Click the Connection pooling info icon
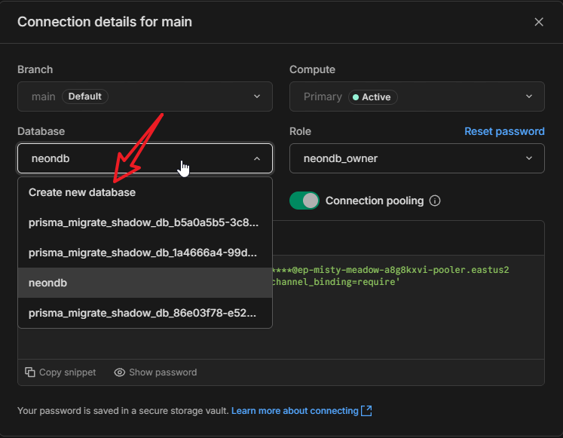Viewport: 563px width, 438px height. (435, 201)
